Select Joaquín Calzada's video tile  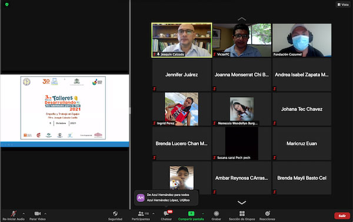182,40
